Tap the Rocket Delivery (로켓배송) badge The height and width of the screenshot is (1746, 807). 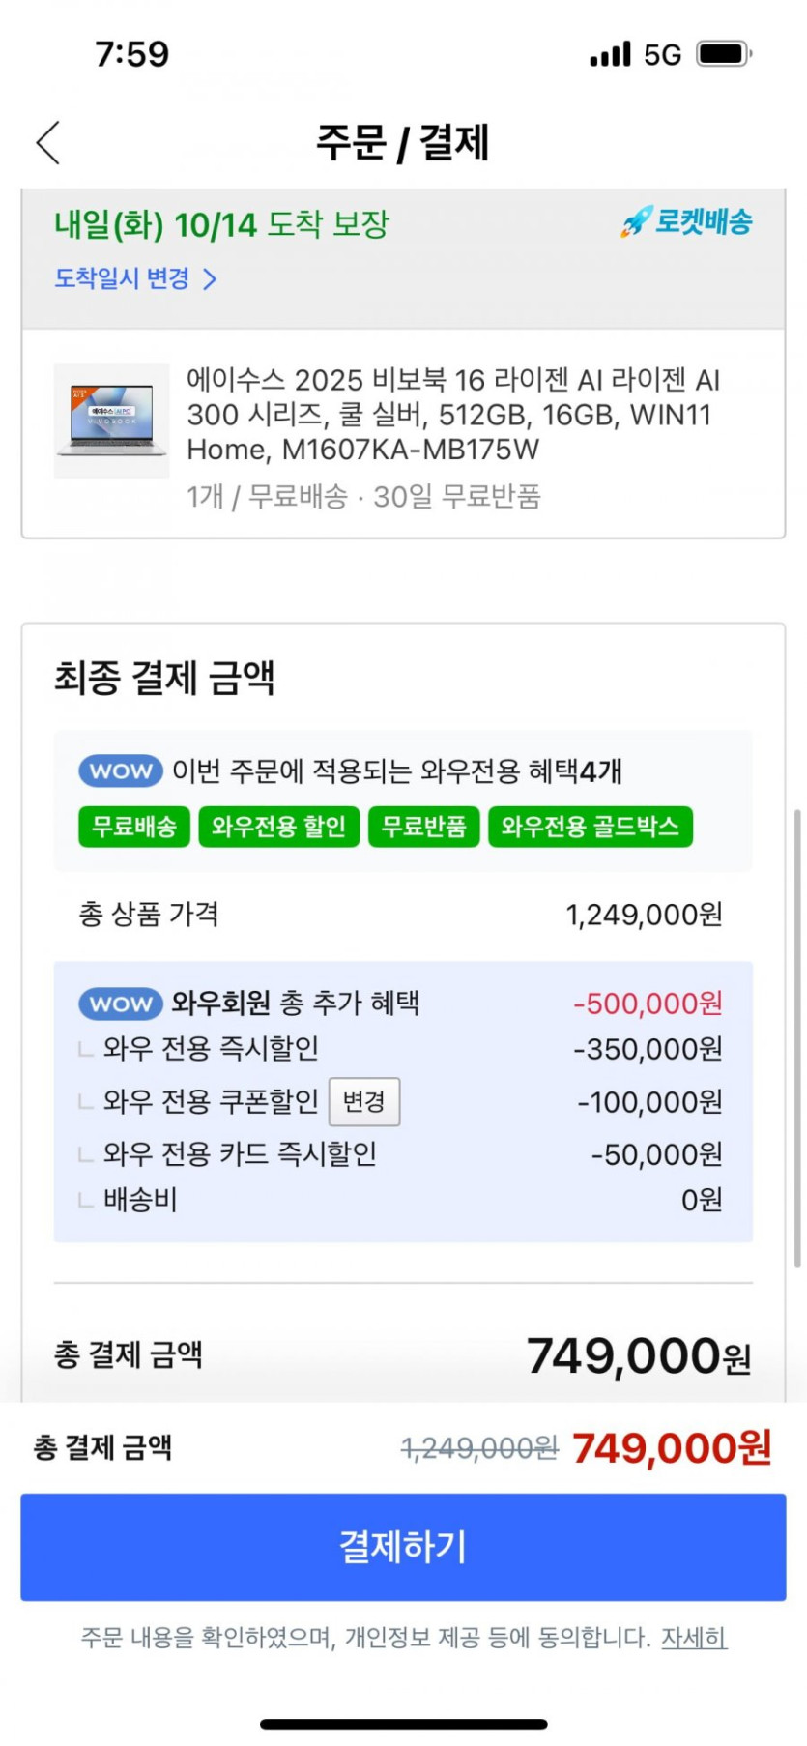tap(687, 222)
